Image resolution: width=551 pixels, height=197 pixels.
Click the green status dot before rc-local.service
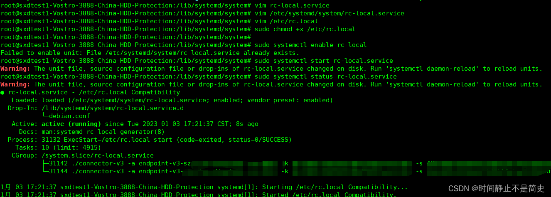pos(3,92)
